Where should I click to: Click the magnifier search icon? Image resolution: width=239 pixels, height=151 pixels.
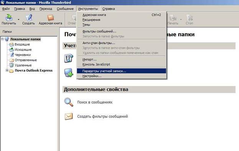click(x=69, y=102)
